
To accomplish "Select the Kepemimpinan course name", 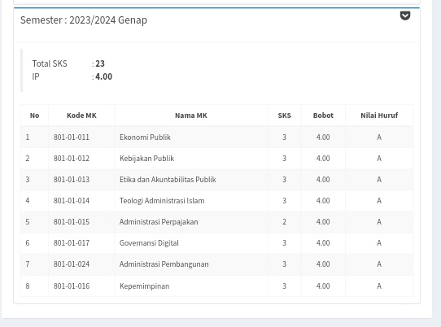I will click(x=145, y=286).
